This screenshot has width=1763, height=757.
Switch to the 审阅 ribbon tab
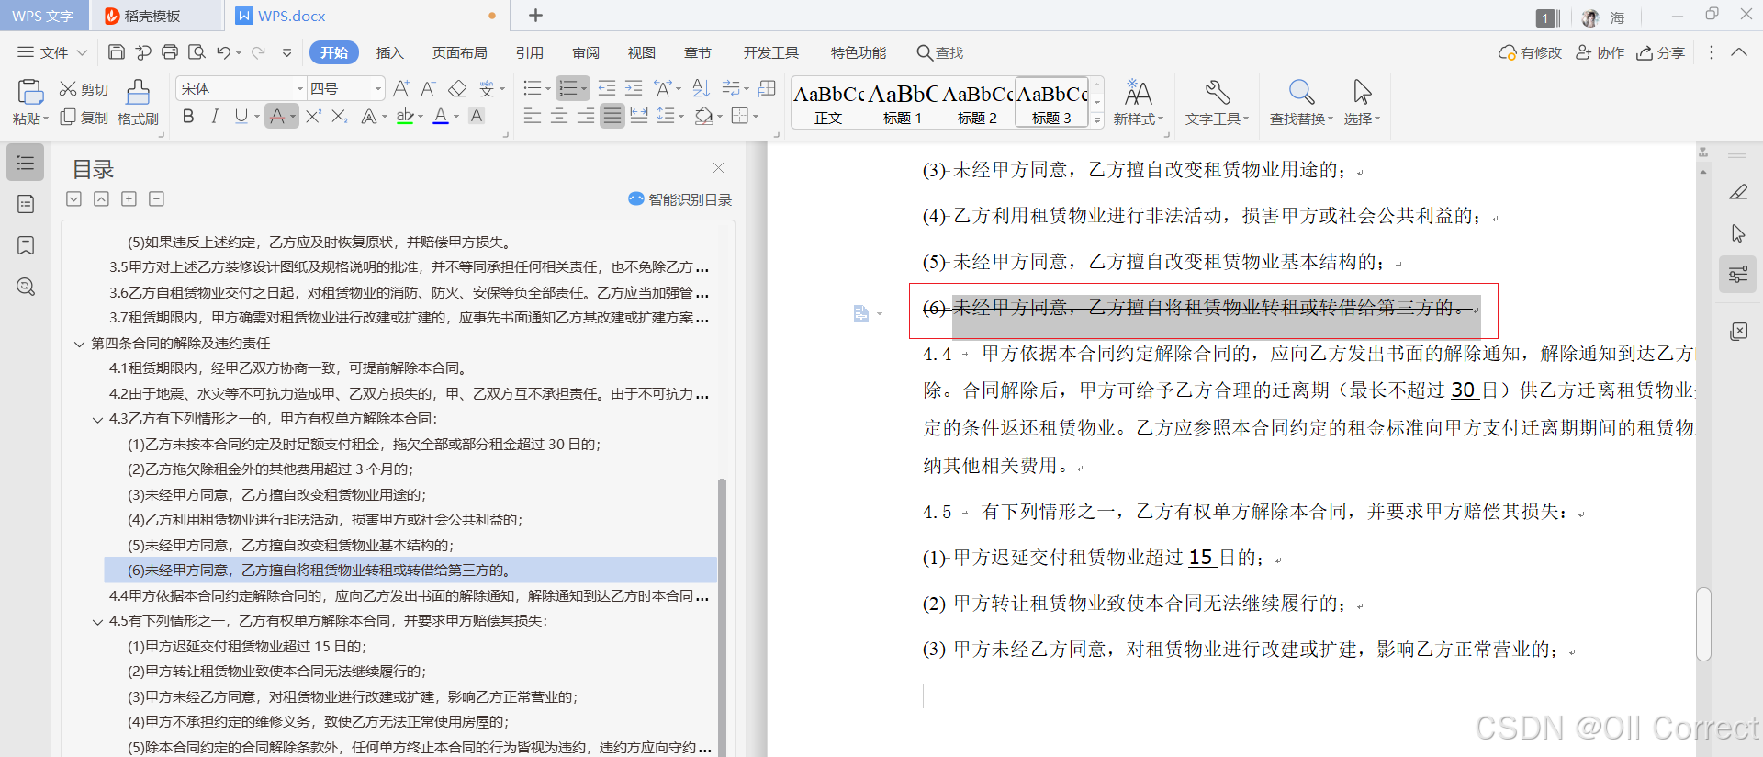(586, 52)
